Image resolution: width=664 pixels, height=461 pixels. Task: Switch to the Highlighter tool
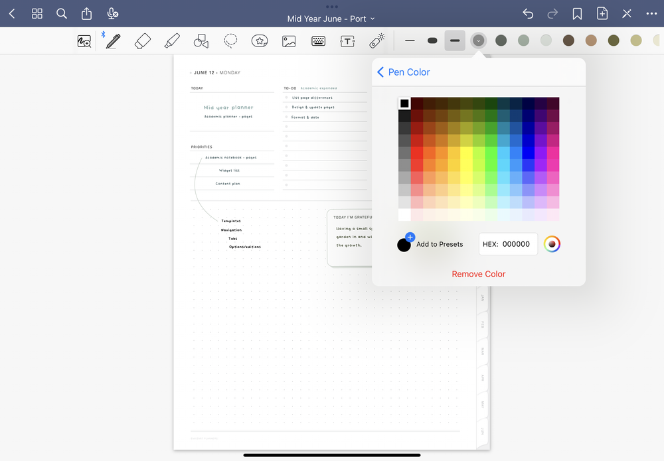tap(171, 40)
